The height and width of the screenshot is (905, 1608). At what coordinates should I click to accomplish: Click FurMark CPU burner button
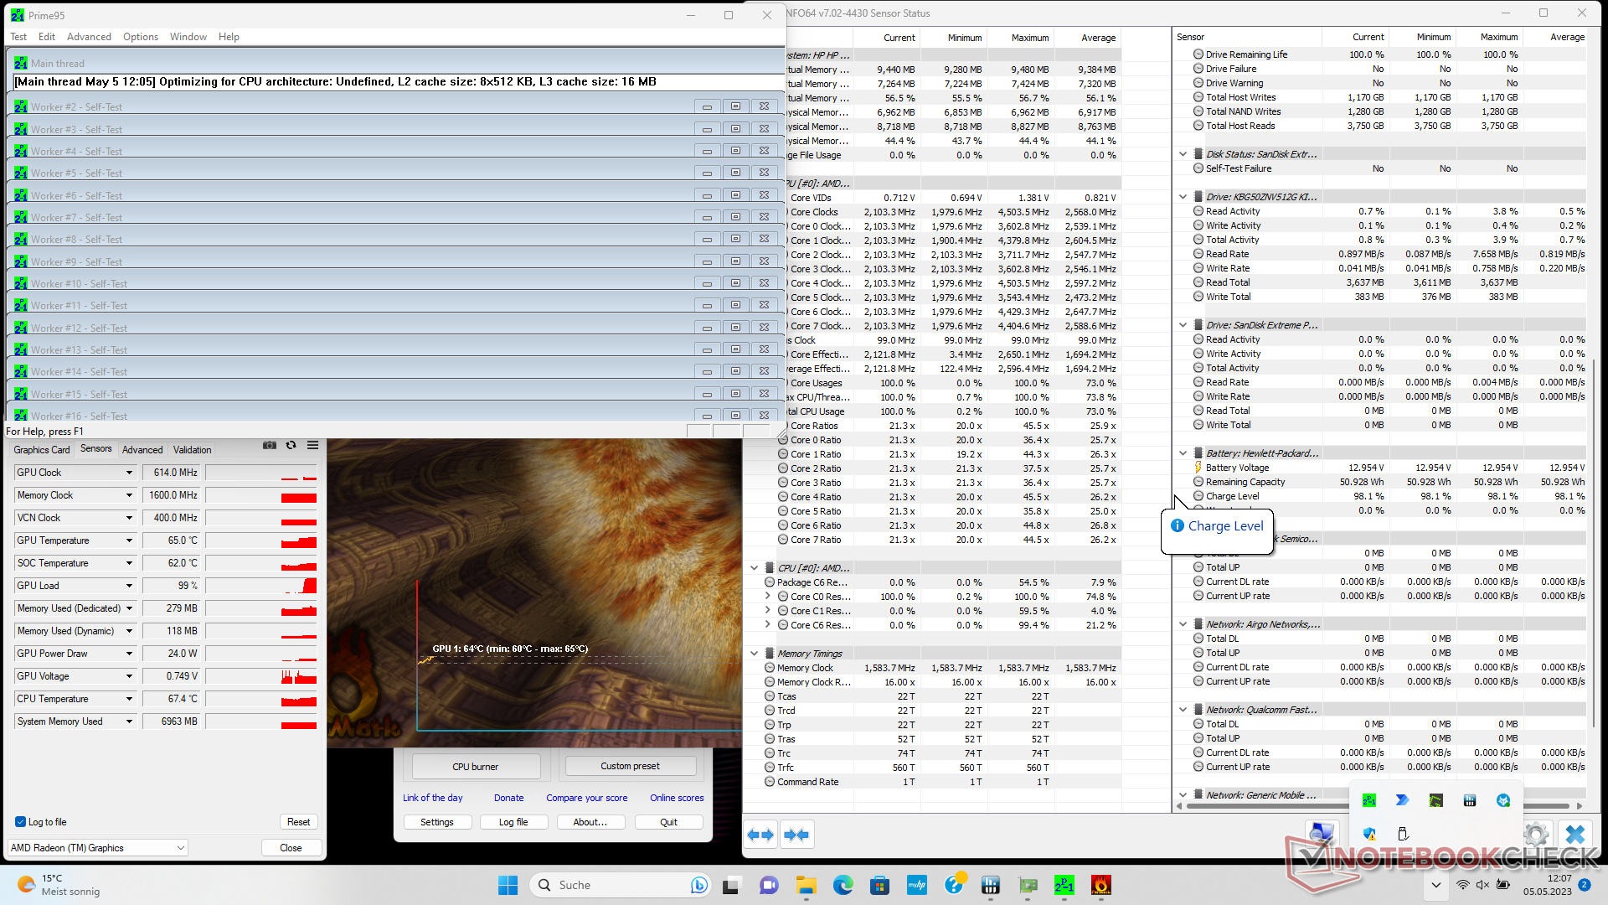click(475, 766)
